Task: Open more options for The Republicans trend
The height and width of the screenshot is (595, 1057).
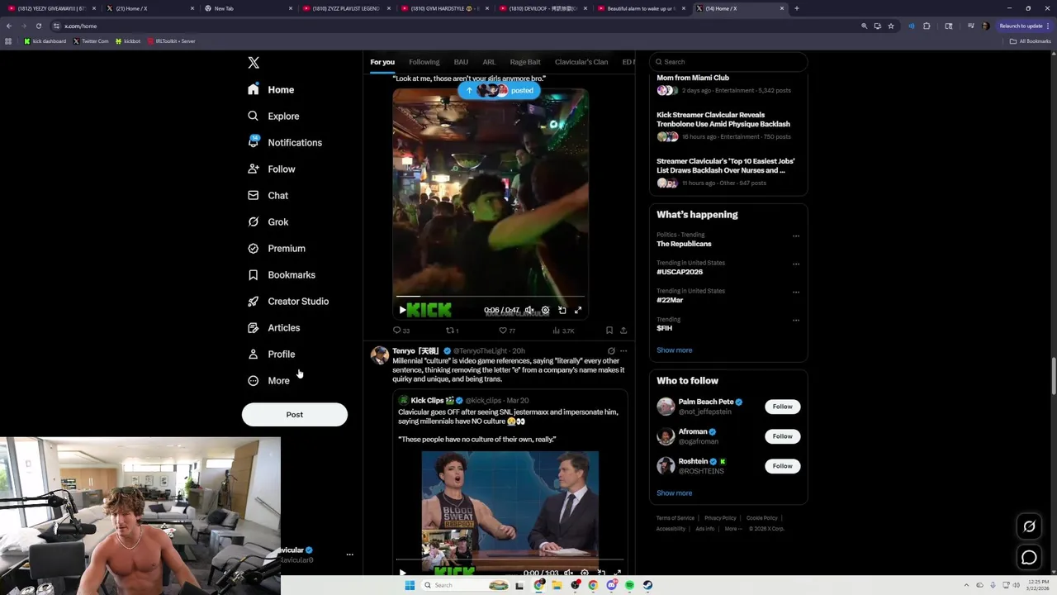Action: click(x=796, y=236)
